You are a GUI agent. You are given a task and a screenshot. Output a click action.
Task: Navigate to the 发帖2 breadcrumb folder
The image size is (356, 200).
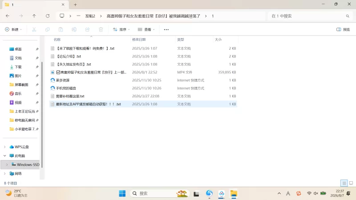(x=90, y=16)
